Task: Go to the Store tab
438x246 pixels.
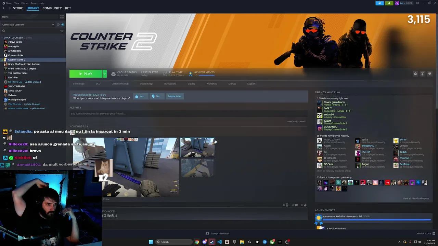Action: [18, 8]
